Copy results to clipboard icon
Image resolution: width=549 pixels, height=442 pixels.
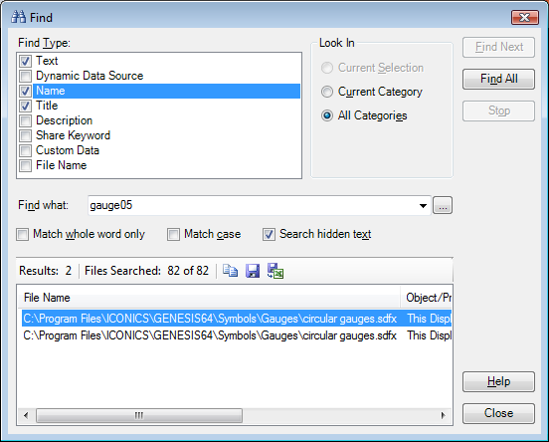coord(230,271)
